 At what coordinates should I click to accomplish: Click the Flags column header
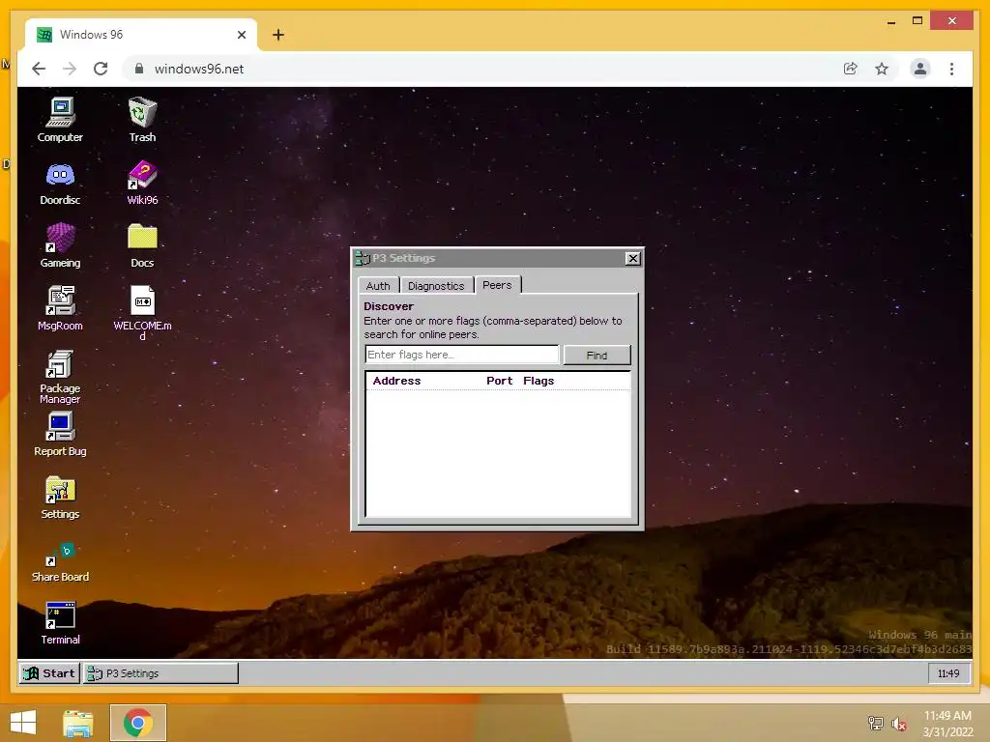coord(539,381)
